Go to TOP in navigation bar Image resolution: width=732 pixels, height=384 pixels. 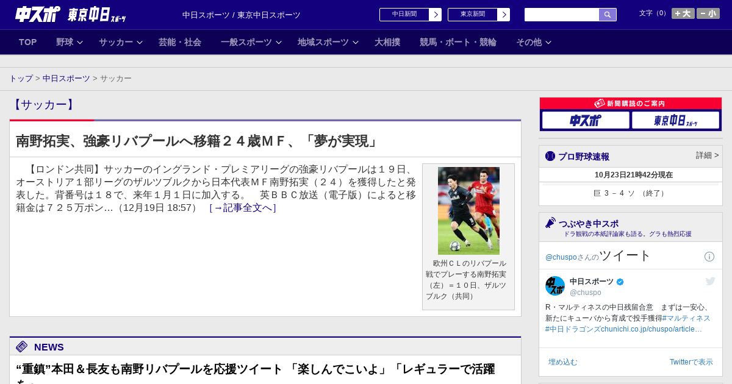pyautogui.click(x=28, y=42)
